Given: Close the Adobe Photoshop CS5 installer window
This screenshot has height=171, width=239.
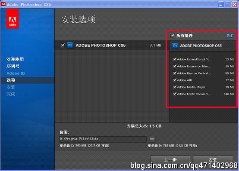Looking at the screenshot, I should point(234,4).
